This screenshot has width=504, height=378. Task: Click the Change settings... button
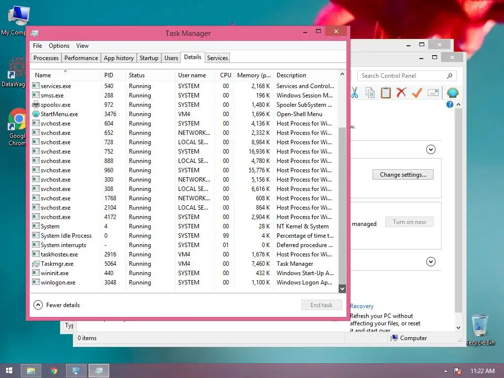[403, 175]
